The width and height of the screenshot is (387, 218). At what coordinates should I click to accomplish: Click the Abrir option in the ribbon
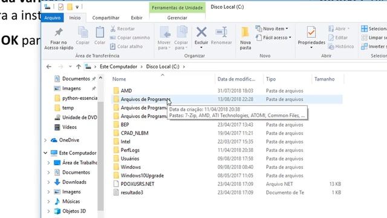pyautogui.click(x=339, y=28)
